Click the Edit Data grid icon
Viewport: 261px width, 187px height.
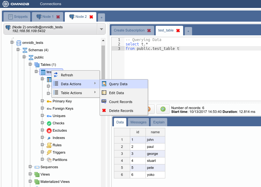coord(104,93)
